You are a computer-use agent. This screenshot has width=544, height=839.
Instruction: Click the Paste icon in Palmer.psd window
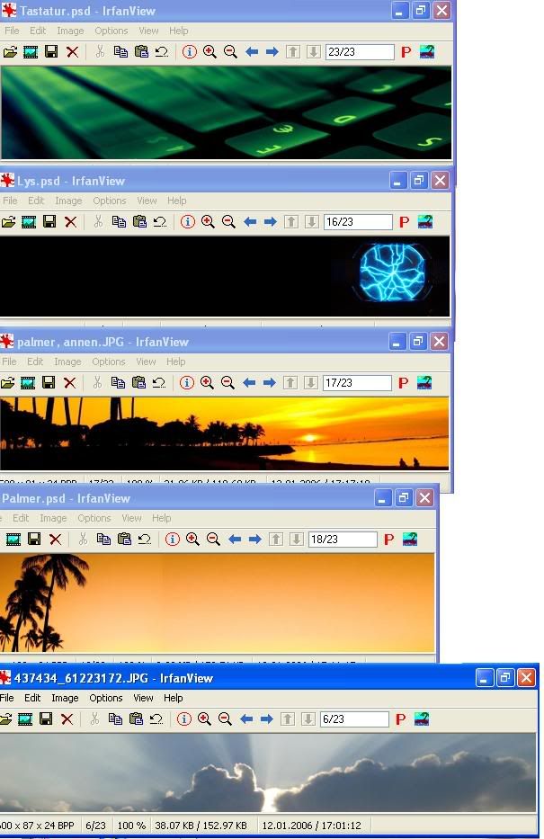coord(124,540)
